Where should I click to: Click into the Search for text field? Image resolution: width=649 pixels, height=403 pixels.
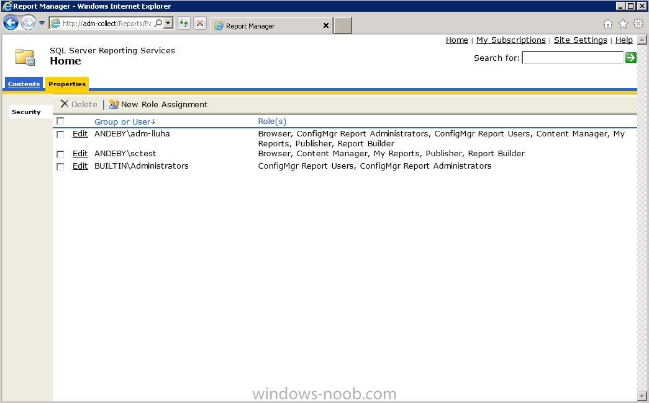click(x=573, y=58)
